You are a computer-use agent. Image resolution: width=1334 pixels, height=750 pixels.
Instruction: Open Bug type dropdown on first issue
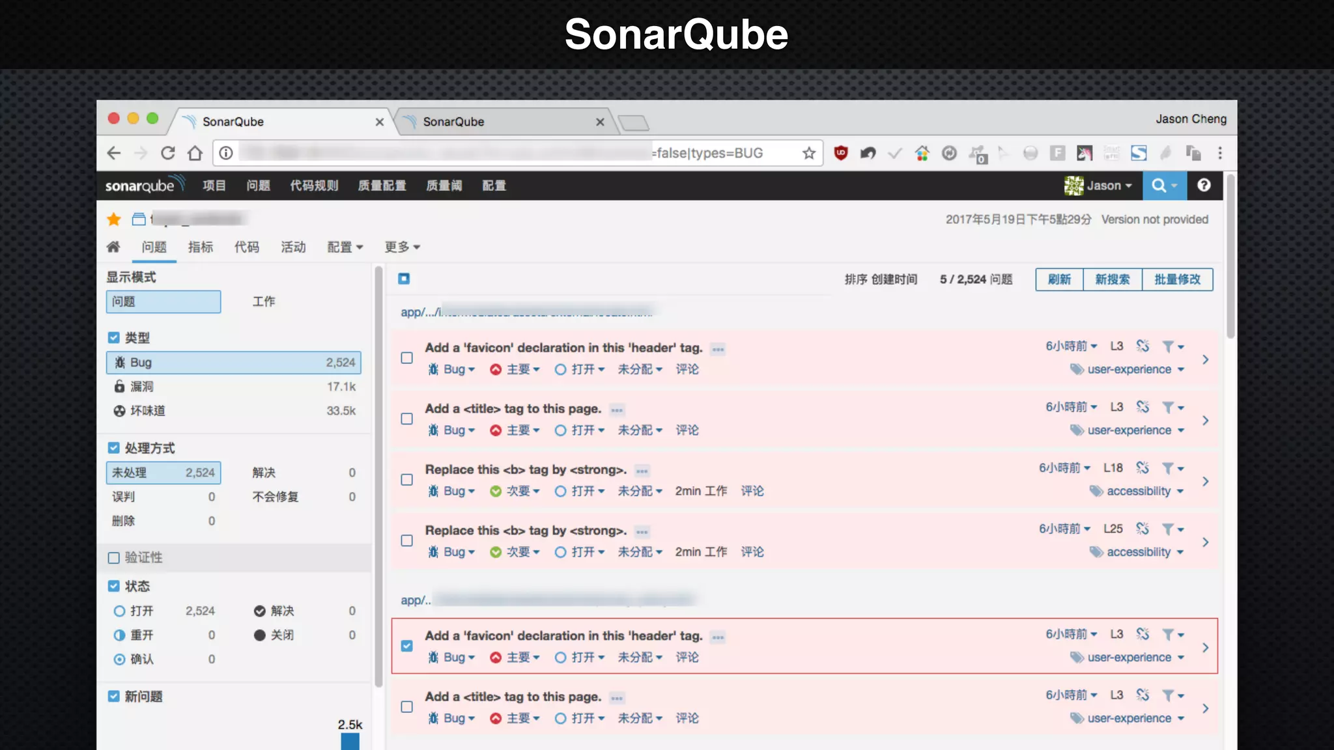point(452,369)
